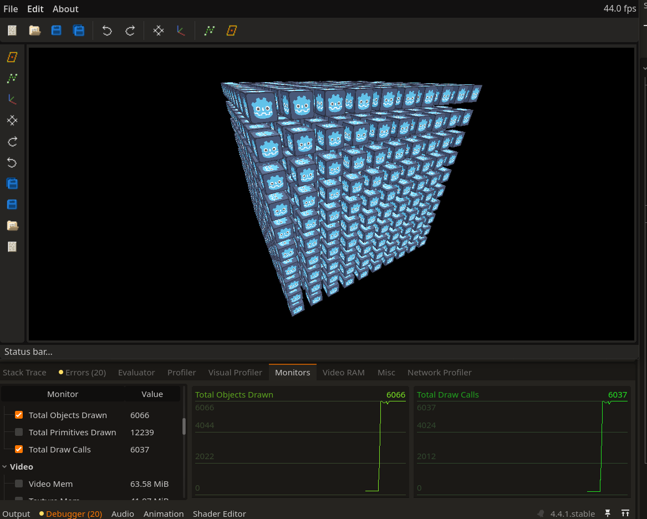Open the Errors (20) tab
This screenshot has width=647, height=519.
(82, 373)
